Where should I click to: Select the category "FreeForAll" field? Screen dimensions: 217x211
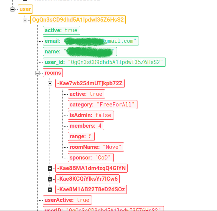[103, 105]
